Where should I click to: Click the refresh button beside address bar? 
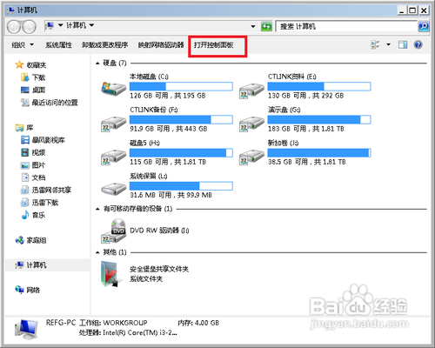click(266, 27)
